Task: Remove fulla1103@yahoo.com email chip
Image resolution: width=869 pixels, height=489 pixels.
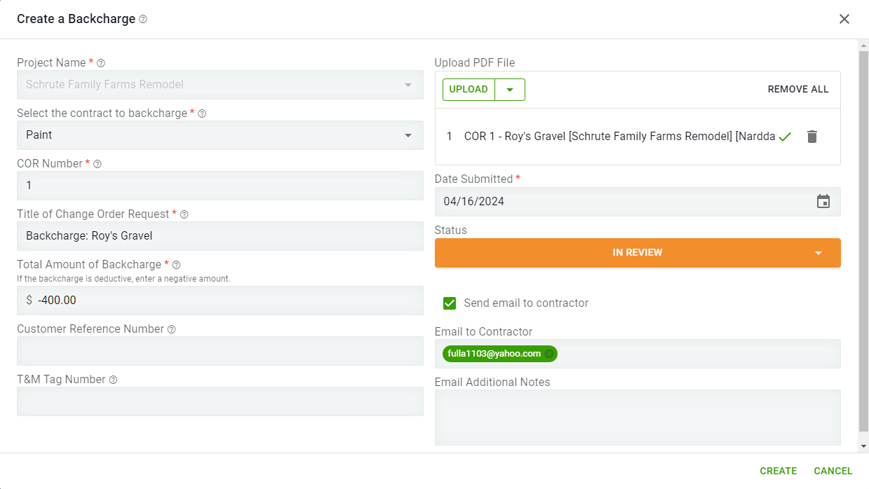Action: (x=549, y=354)
